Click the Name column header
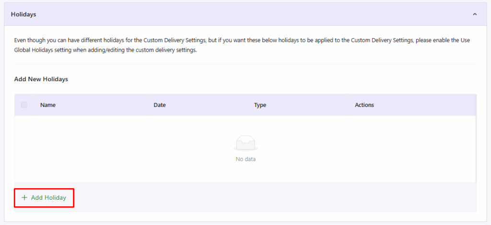491x225 pixels. tap(48, 105)
